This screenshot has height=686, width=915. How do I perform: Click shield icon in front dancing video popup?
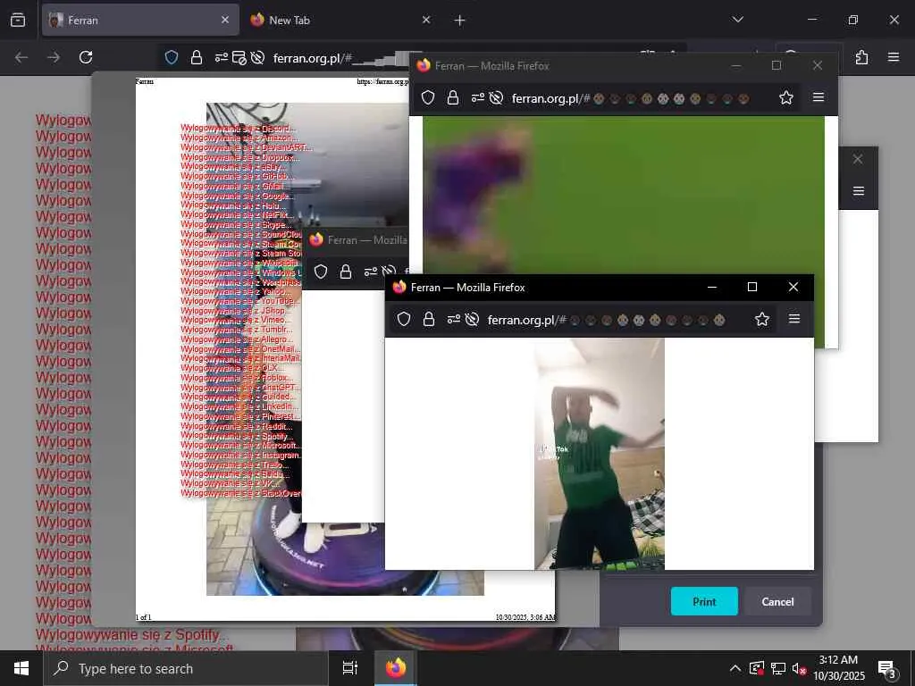click(x=404, y=319)
